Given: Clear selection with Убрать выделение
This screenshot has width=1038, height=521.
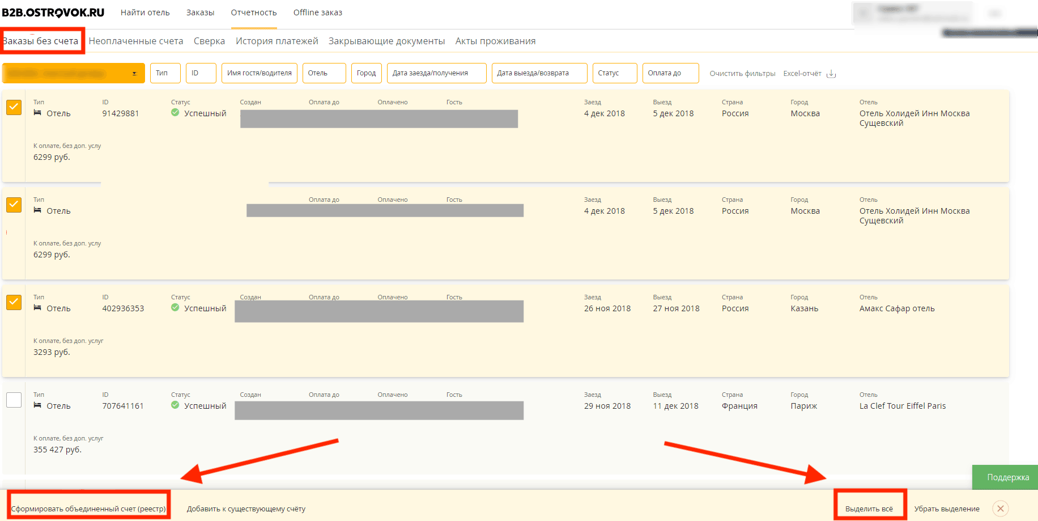Looking at the screenshot, I should pyautogui.click(x=947, y=509).
